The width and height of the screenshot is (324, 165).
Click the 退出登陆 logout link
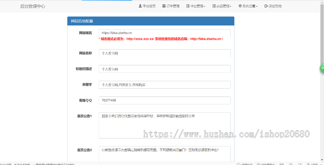click(x=273, y=6)
